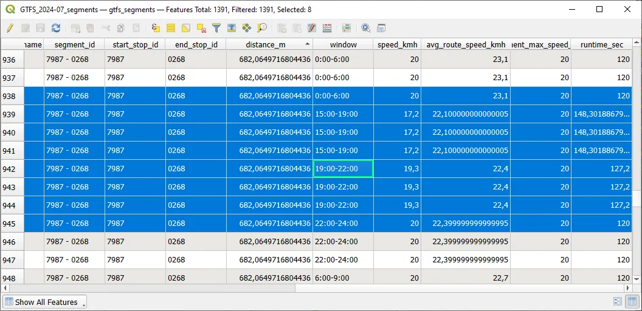Open conditional formatting panel
The height and width of the screenshot is (311, 642).
pos(347,28)
